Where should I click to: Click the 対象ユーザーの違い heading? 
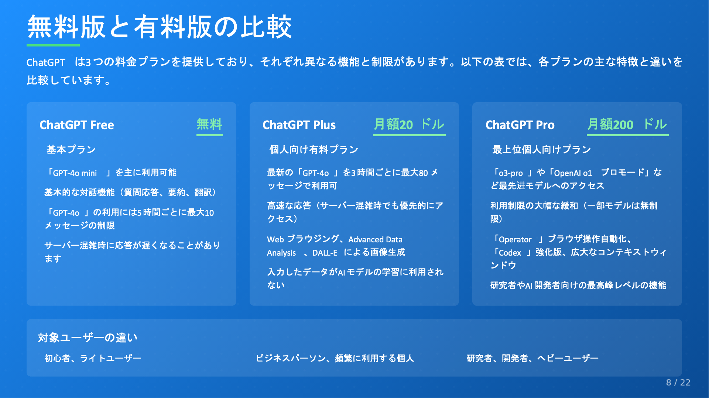point(88,338)
